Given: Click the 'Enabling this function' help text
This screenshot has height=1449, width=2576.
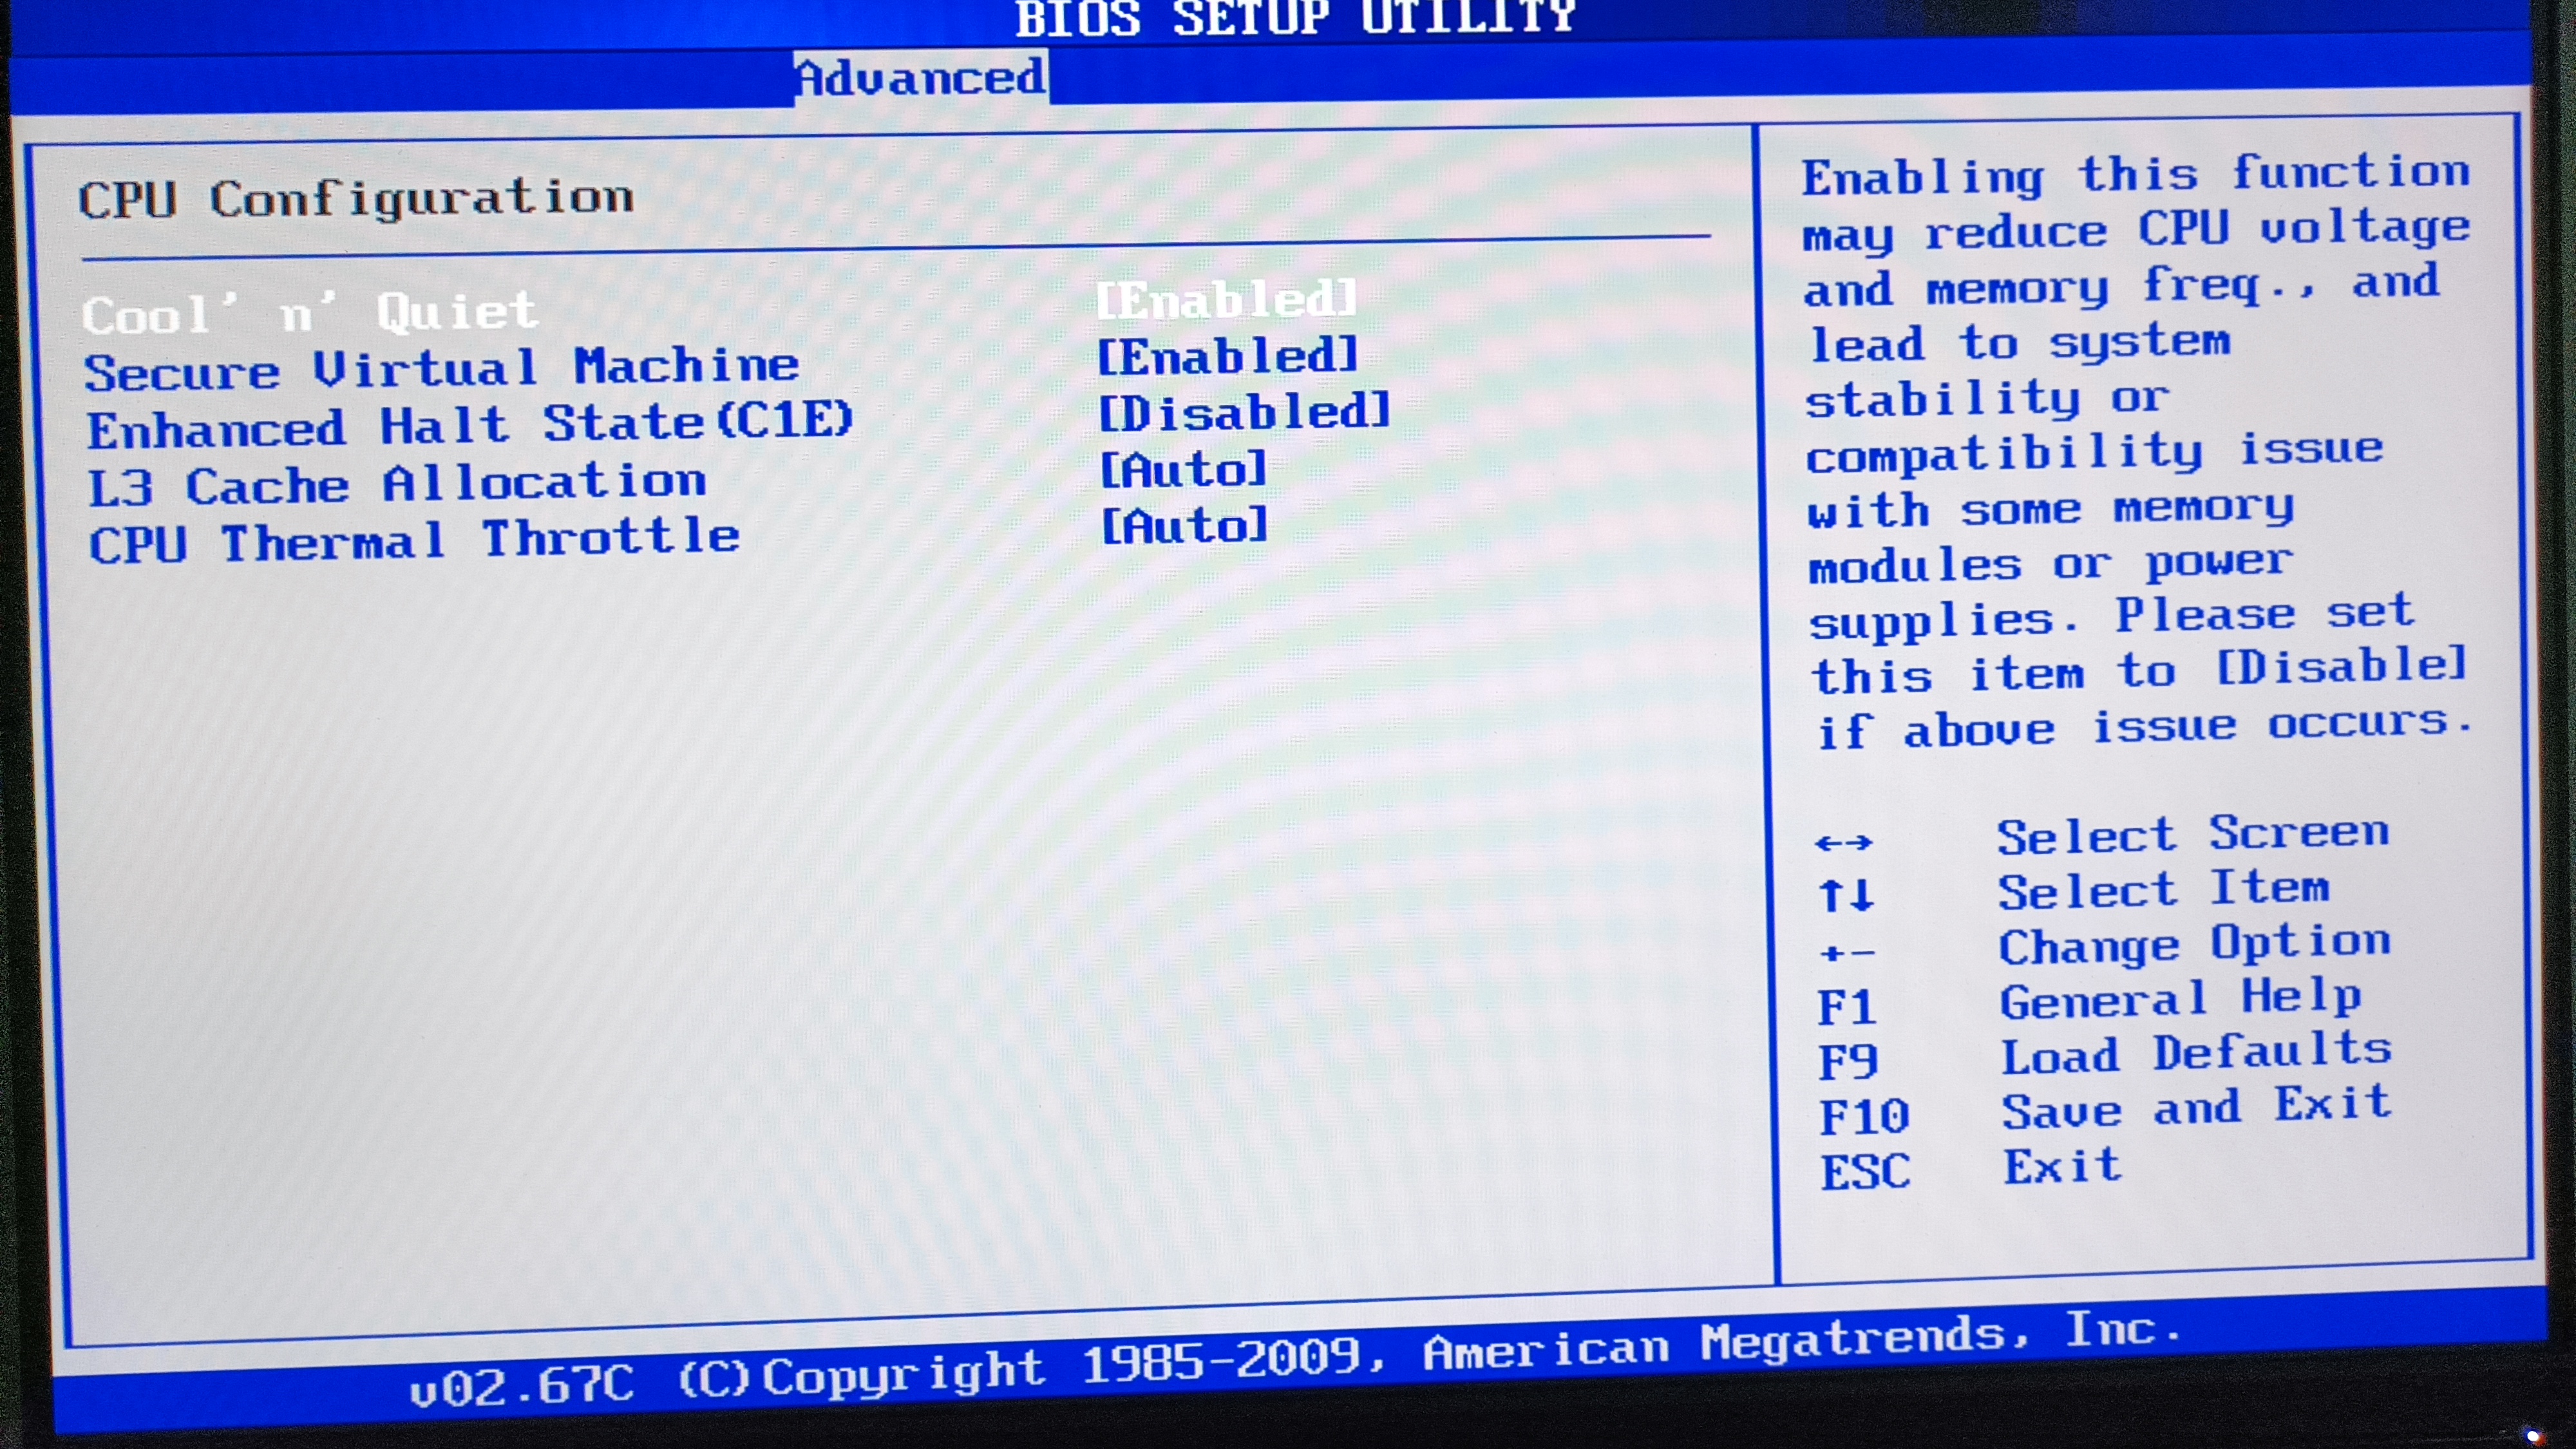Looking at the screenshot, I should tap(2136, 175).
